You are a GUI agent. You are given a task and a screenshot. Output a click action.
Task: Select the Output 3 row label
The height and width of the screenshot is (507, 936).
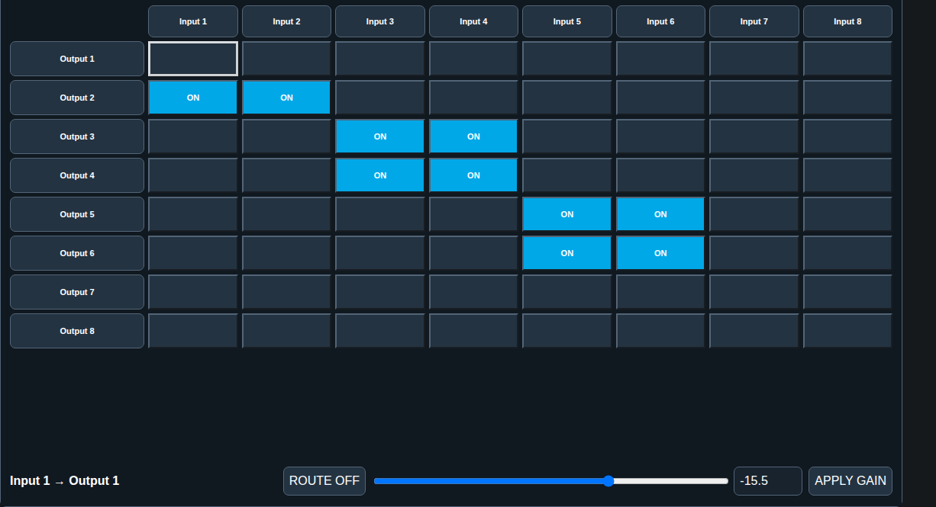click(x=77, y=136)
